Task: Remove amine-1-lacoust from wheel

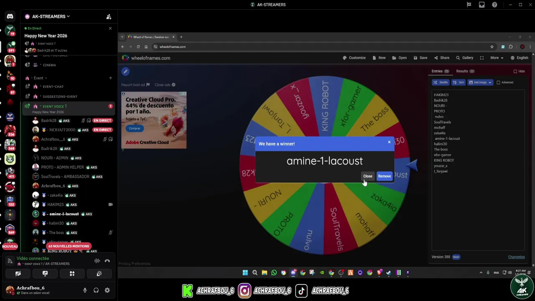Action: (x=385, y=176)
